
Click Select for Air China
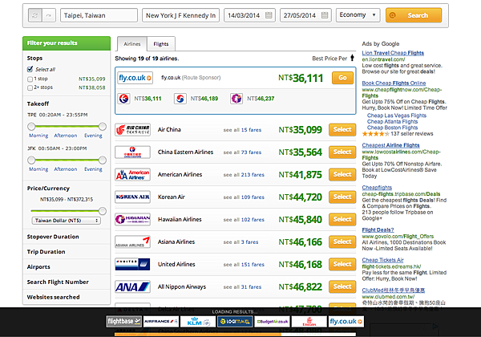point(342,129)
